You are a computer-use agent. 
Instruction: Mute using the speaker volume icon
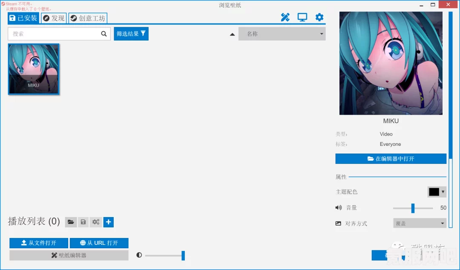pyautogui.click(x=339, y=208)
